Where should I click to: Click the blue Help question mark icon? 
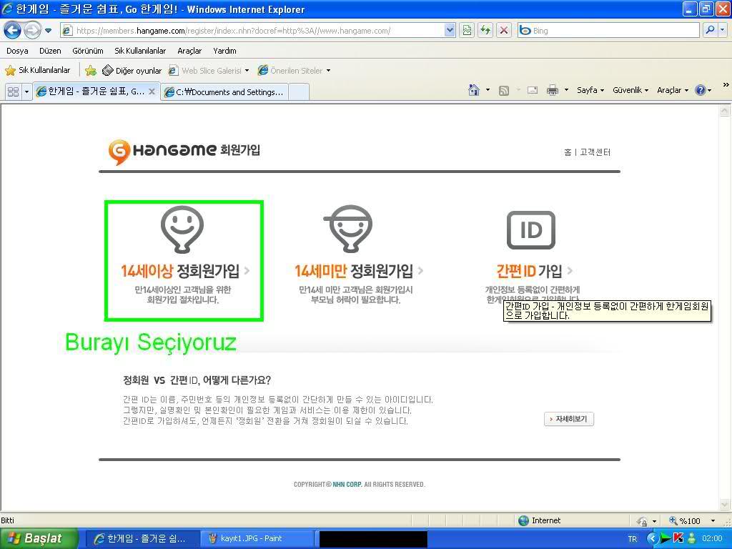(701, 90)
